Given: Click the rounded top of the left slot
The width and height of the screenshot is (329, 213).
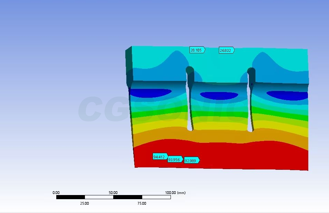Looking at the screenshot, I should pyautogui.click(x=190, y=70).
